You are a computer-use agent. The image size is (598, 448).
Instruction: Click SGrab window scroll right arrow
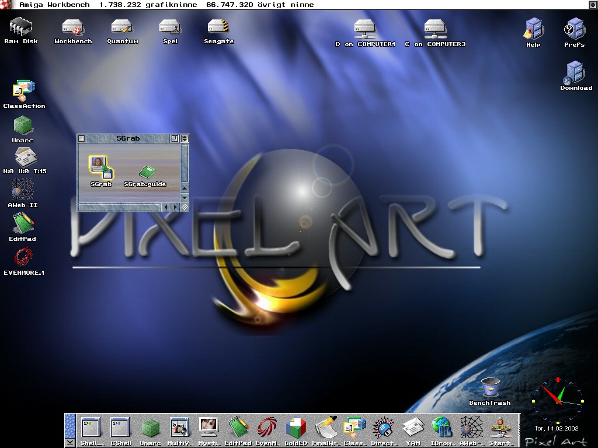(x=175, y=207)
